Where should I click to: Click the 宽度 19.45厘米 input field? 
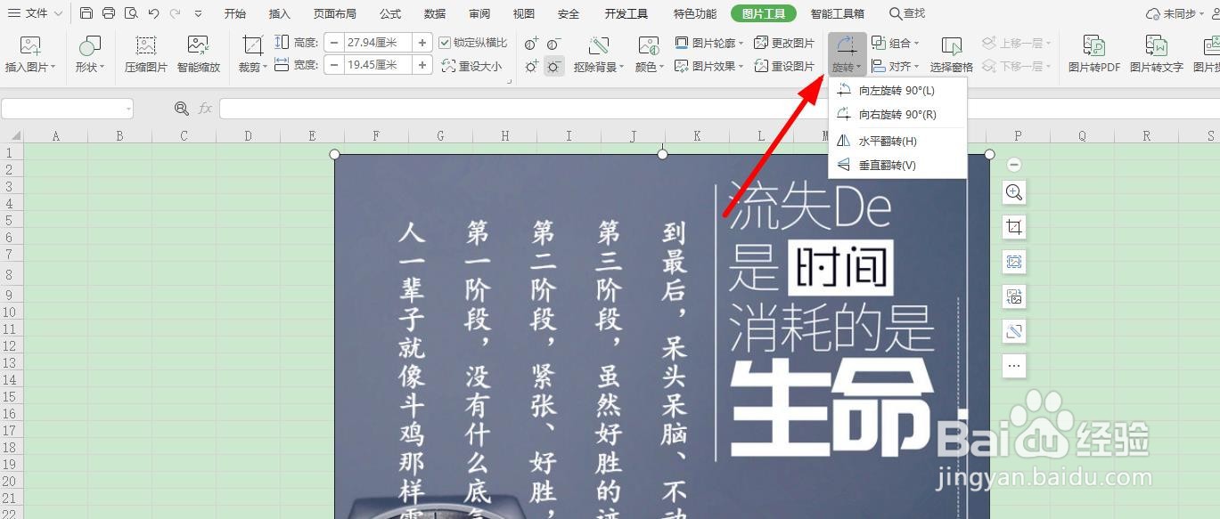pos(377,64)
